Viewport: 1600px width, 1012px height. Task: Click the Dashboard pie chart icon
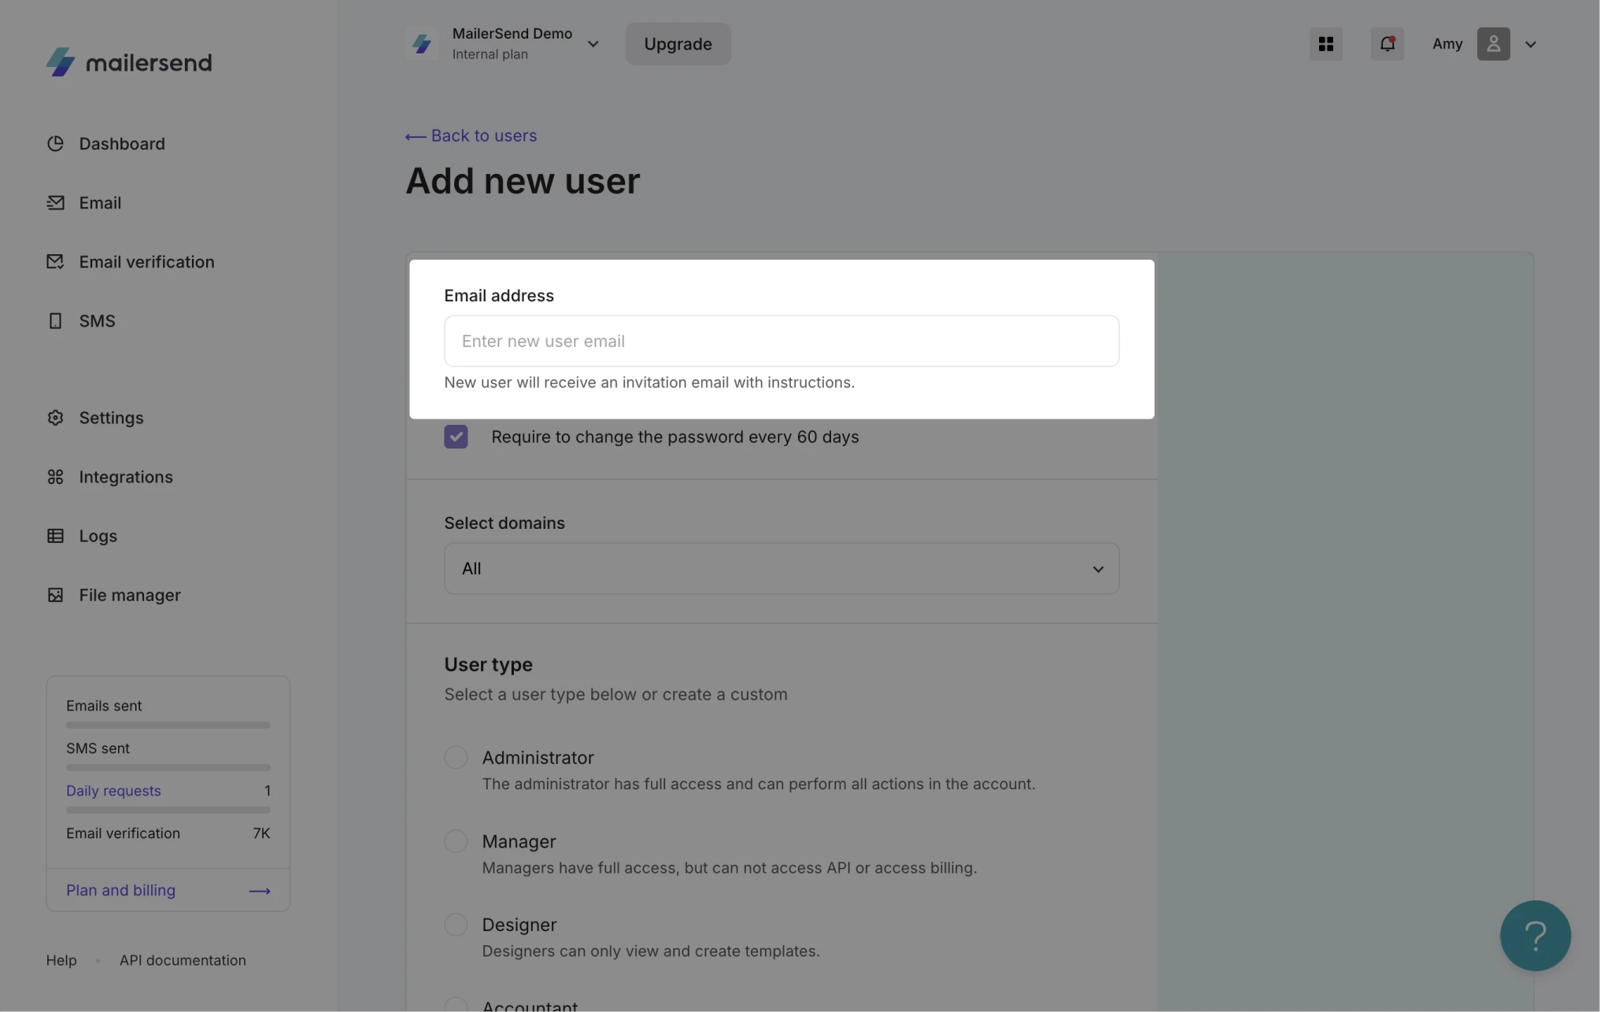click(x=55, y=143)
